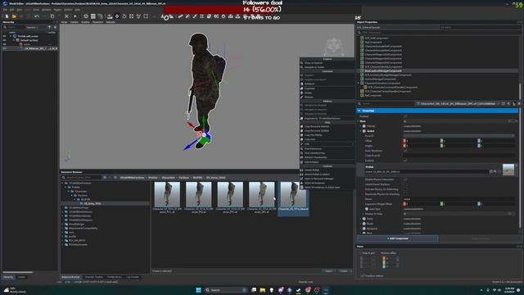Image resolution: width=524 pixels, height=295 pixels.
Task: Toggle the Enabled checkbox under Inherited section
Action: pos(405,116)
